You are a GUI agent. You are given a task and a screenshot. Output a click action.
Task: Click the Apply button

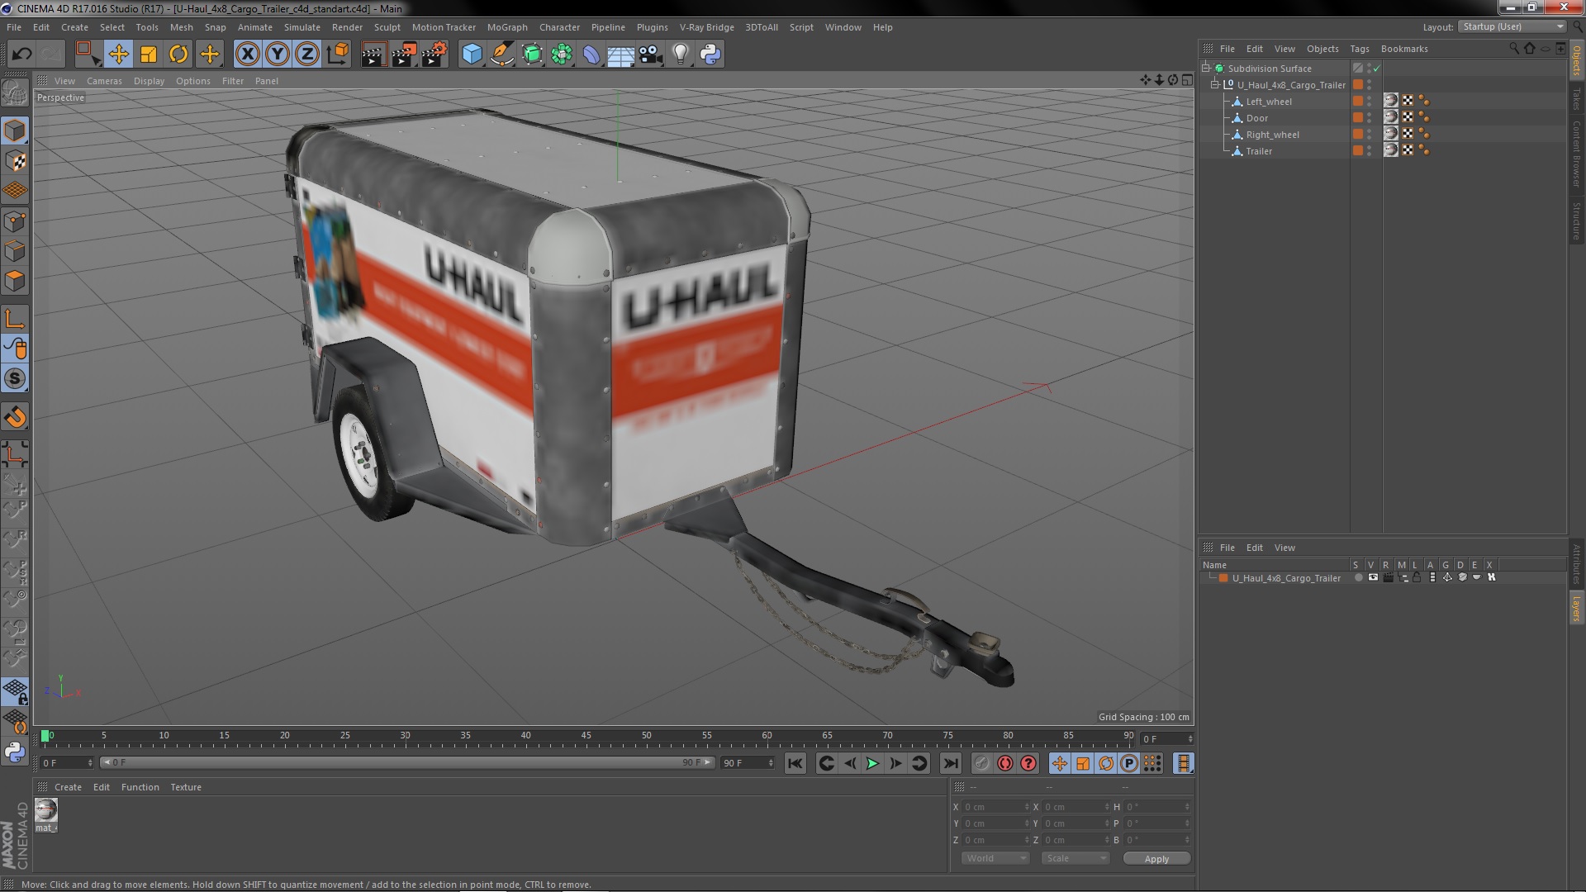[1156, 859]
